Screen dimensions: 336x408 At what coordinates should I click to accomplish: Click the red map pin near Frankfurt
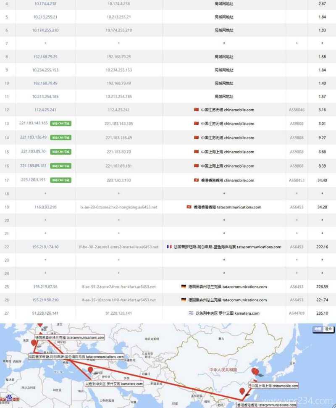coord(40,325)
